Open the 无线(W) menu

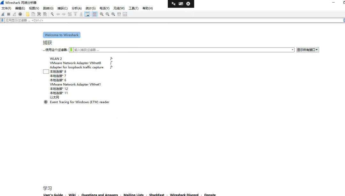pos(119,8)
